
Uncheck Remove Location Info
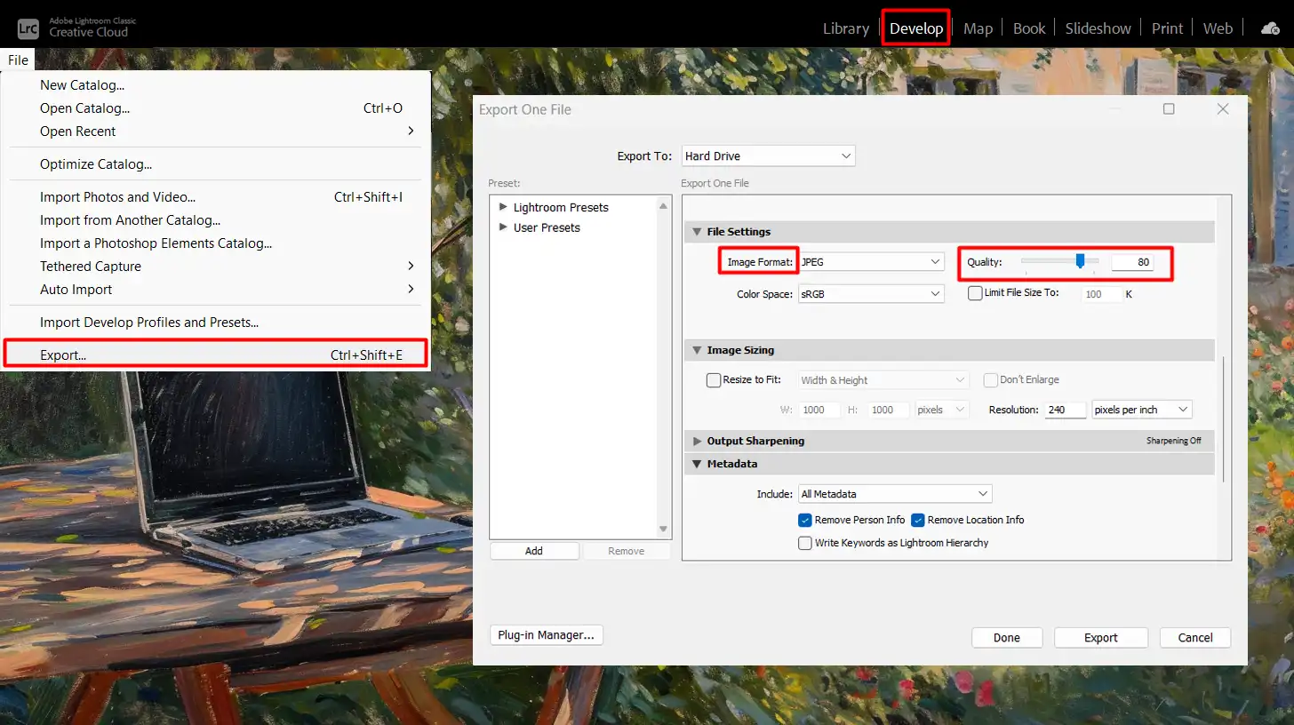click(x=918, y=520)
